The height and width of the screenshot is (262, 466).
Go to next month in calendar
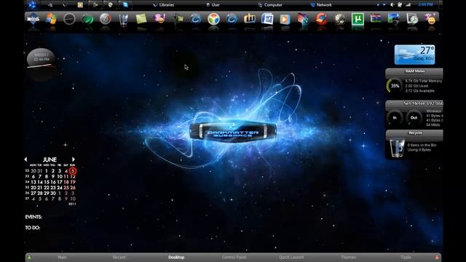(x=74, y=159)
